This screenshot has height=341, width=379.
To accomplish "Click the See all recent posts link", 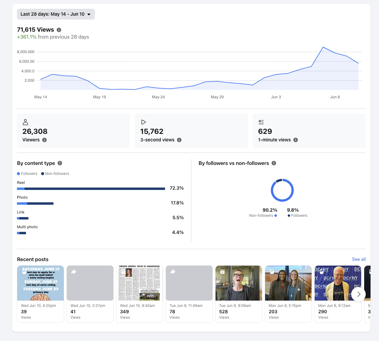I will [x=359, y=259].
